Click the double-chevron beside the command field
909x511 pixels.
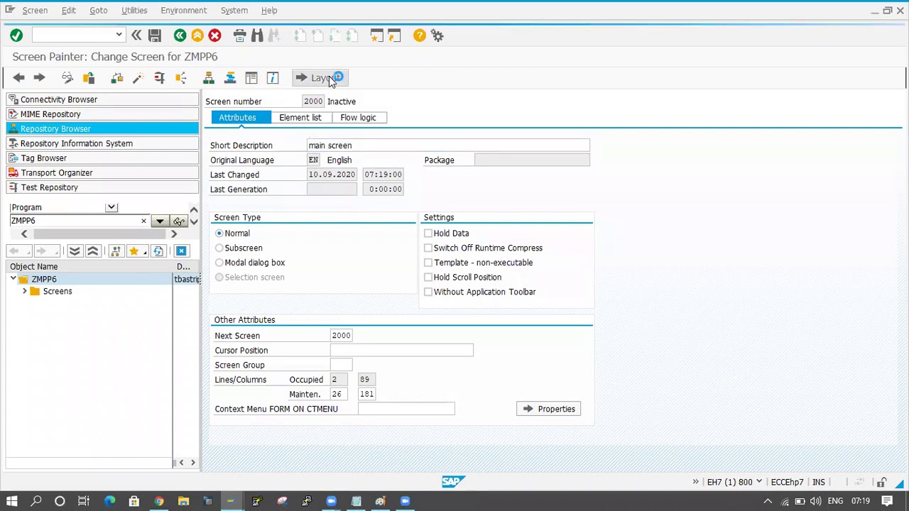(x=136, y=35)
